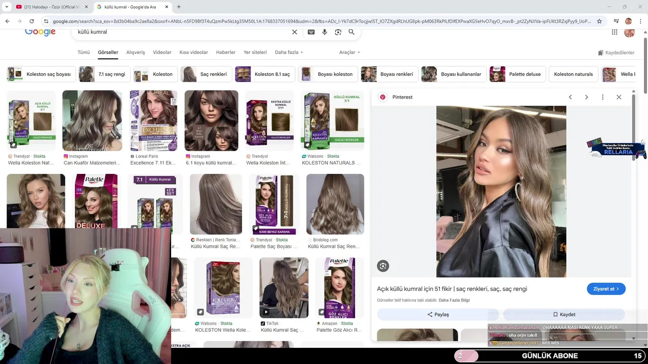Select the Boyası renkleri chip
The width and height of the screenshot is (648, 364).
pyautogui.click(x=389, y=74)
